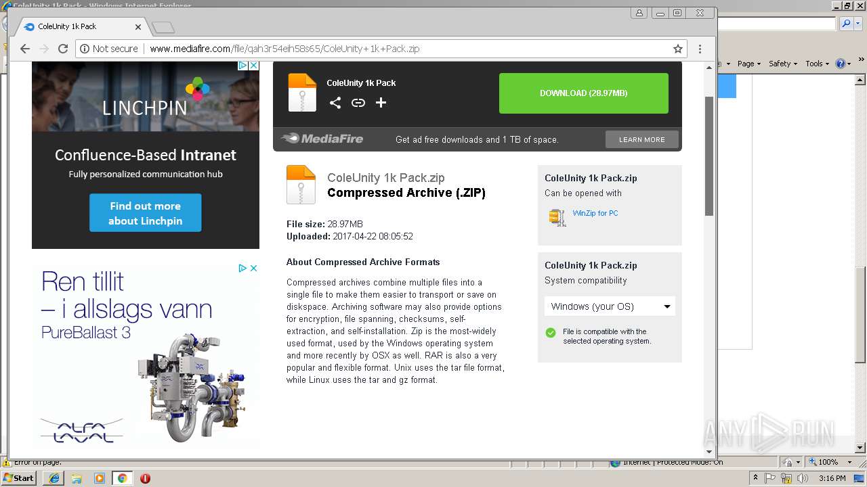
Task: Click the Chrome address bar URL
Action: 284,49
